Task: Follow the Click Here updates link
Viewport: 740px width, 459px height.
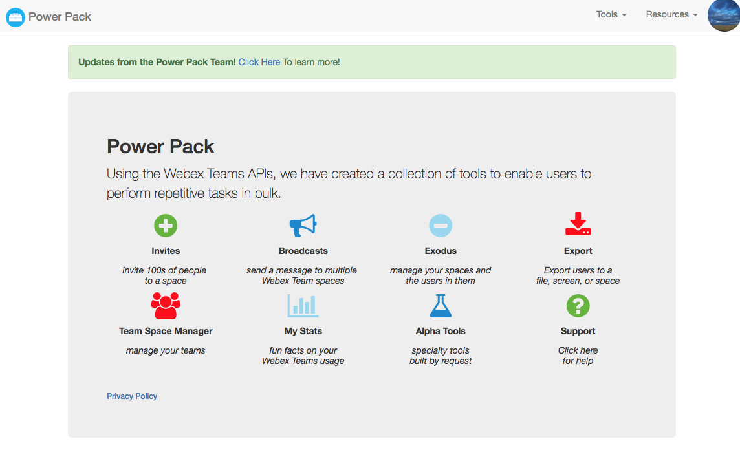Action: 259,62
